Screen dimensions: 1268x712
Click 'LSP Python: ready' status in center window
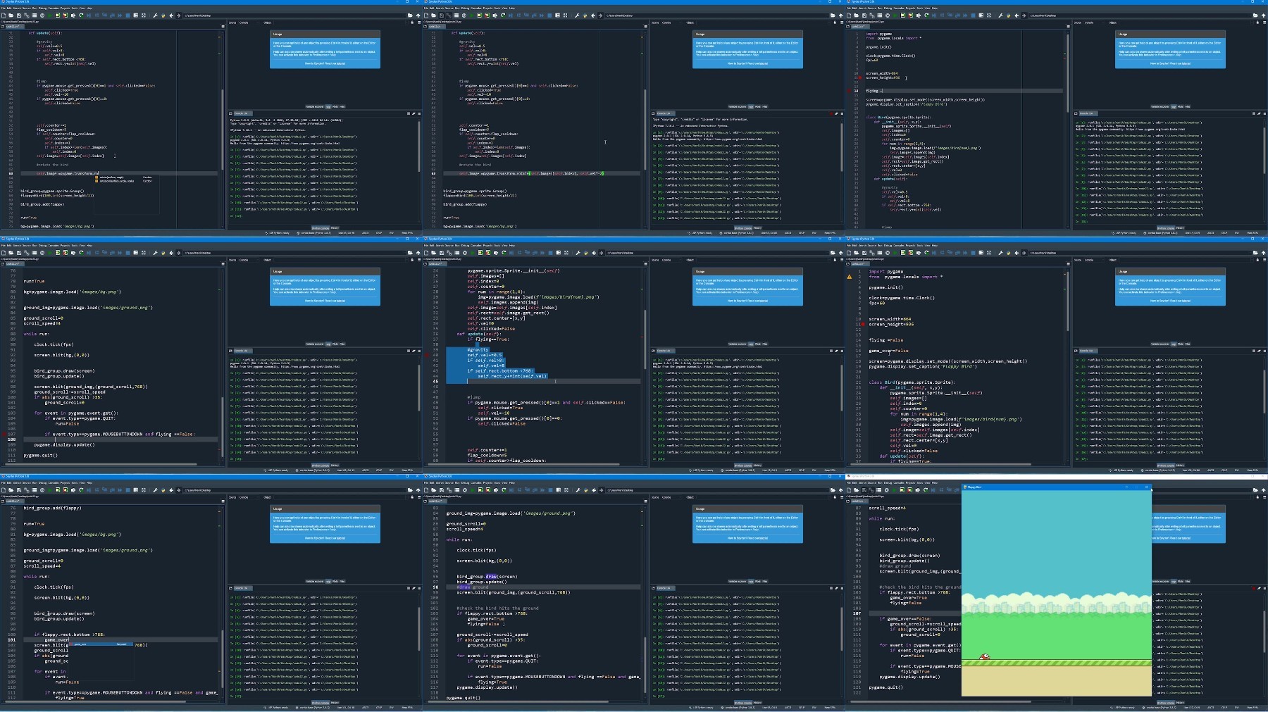pyautogui.click(x=700, y=470)
